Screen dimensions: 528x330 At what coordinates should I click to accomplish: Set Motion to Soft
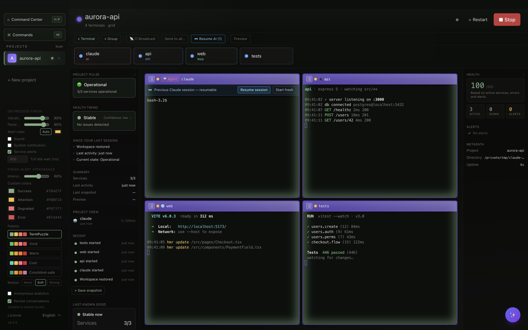[41, 283]
